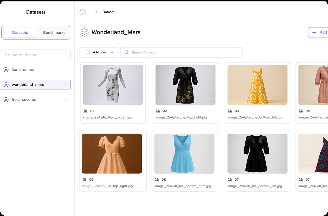
Task: Click the image icon beside label 08
Action: pyautogui.click(x=157, y=180)
